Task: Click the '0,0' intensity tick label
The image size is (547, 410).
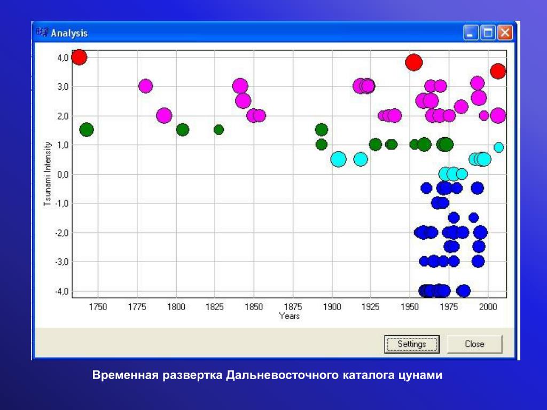Action: pos(63,175)
